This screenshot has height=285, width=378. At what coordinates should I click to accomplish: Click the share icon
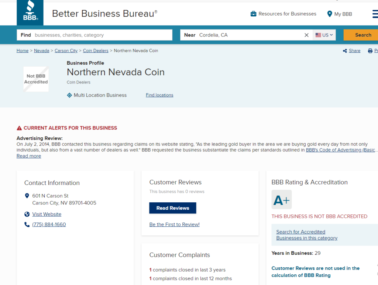point(345,51)
